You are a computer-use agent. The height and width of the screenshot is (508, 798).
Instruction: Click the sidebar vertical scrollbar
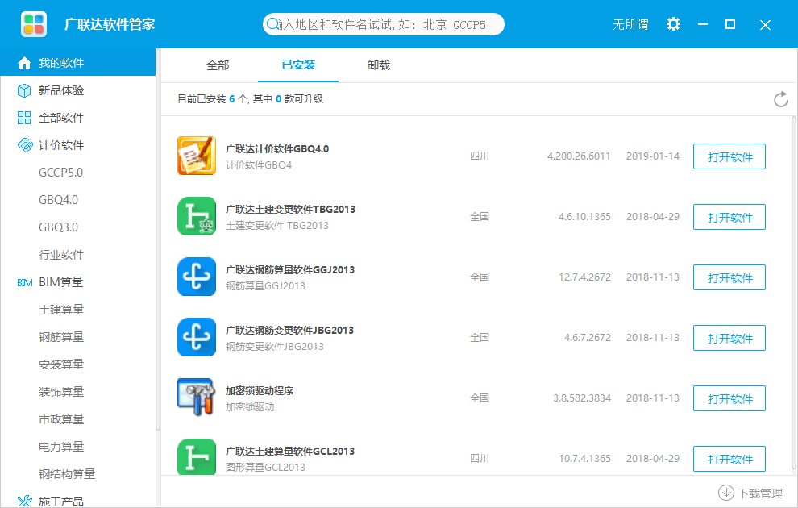pyautogui.click(x=158, y=239)
